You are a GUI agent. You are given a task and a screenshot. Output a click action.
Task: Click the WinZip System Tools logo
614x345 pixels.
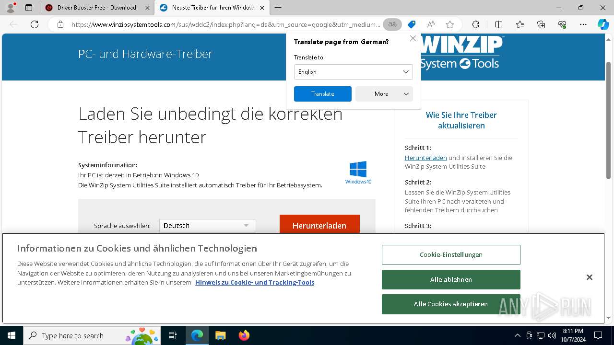(461, 53)
